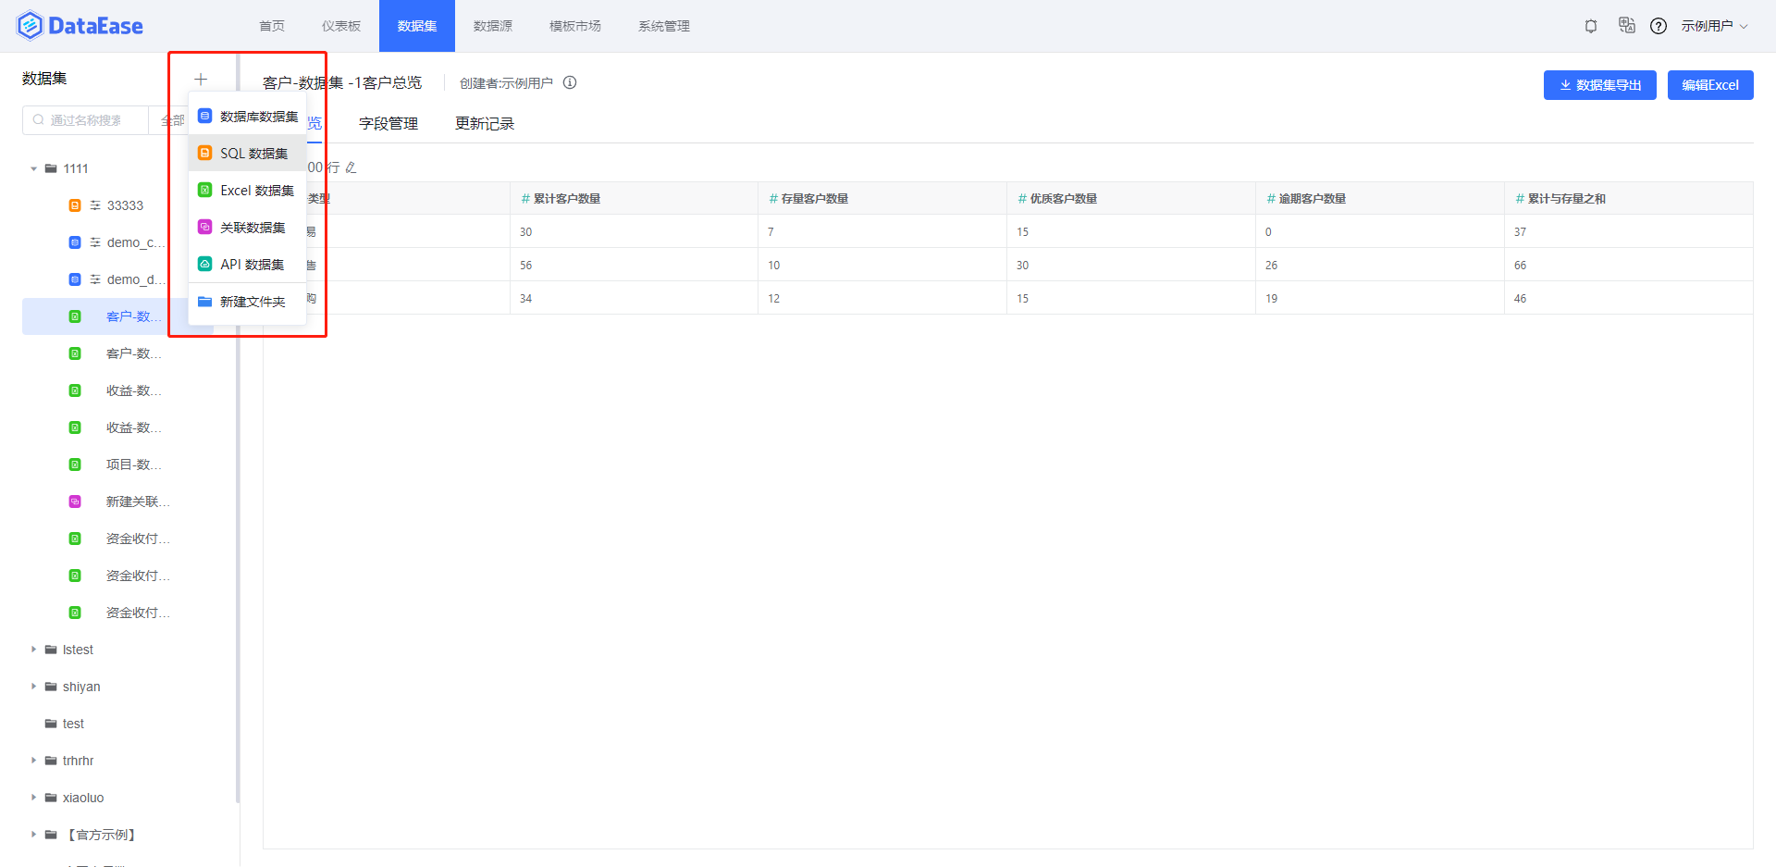The height and width of the screenshot is (867, 1776).
Task: Open the notification bell icon
Action: (x=1591, y=26)
